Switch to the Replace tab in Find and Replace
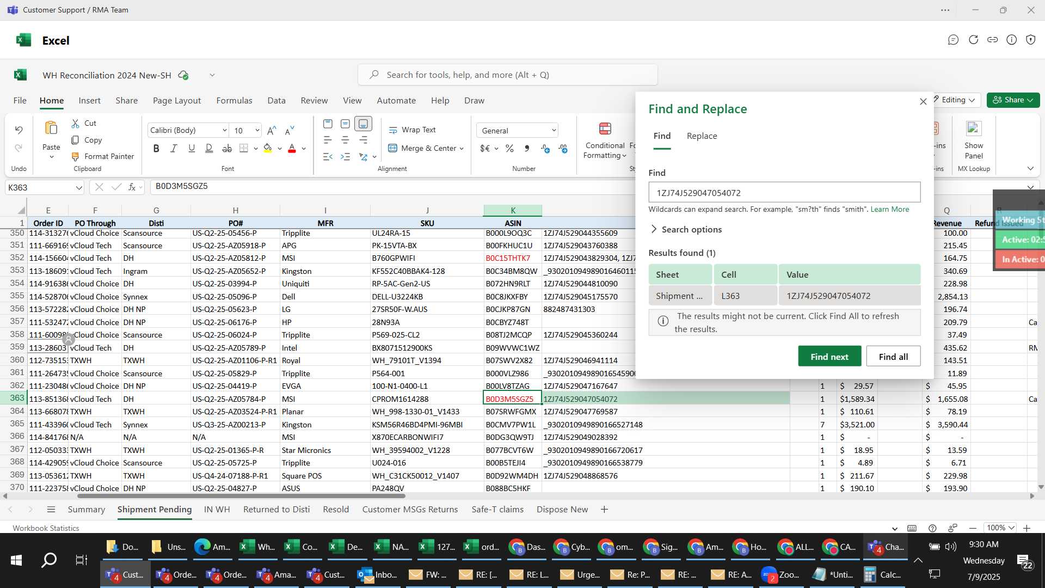 coord(702,136)
